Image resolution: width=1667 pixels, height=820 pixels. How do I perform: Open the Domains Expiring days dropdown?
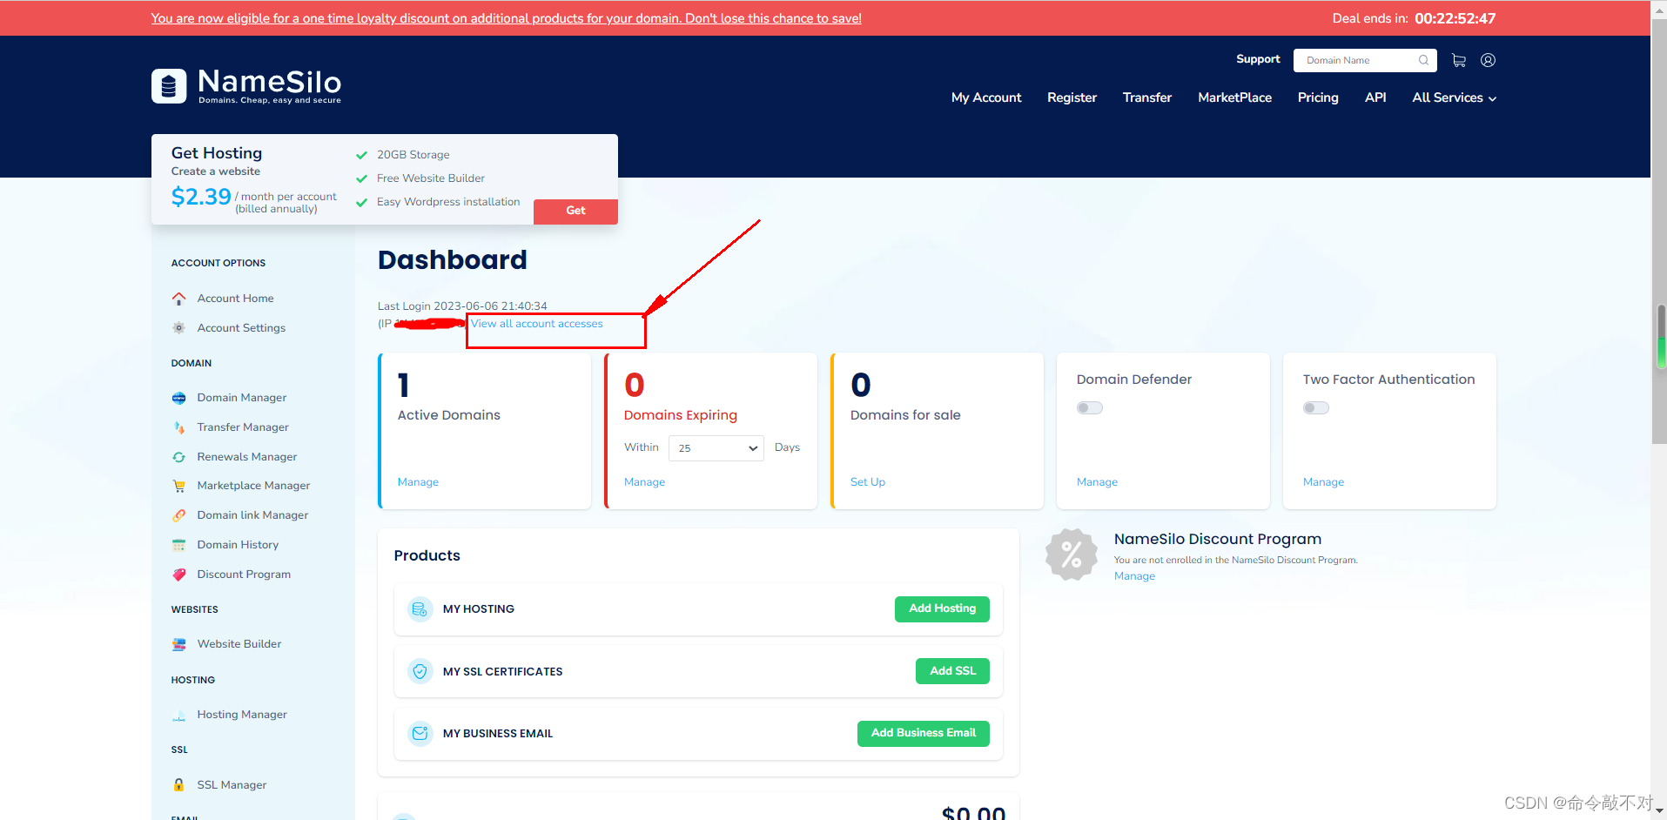pos(716,448)
